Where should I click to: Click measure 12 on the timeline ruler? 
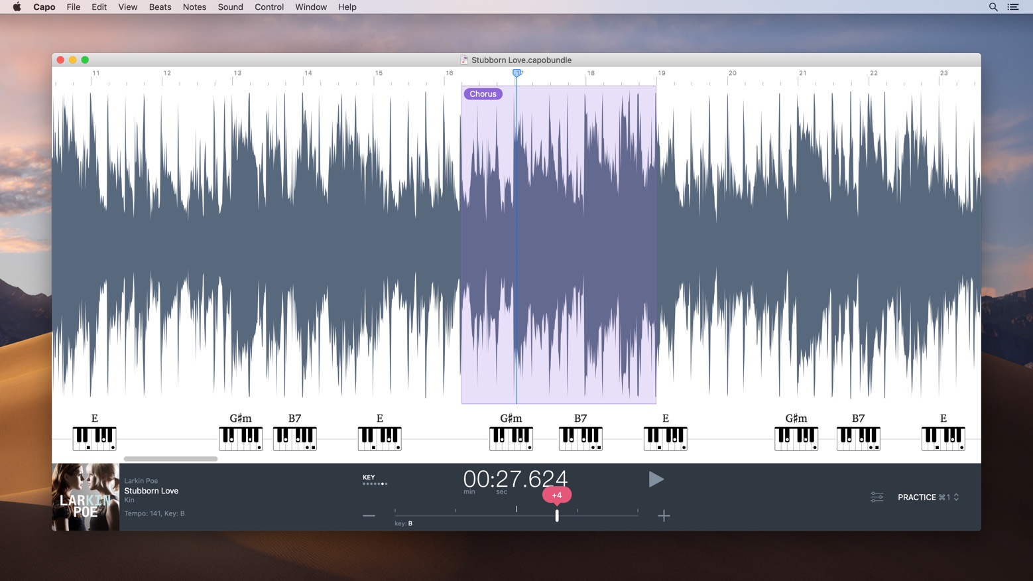167,73
